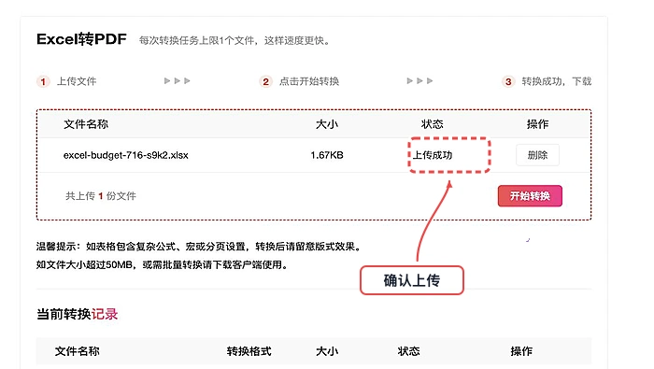Click the 当前转换记录 section heading
Image resolution: width=654 pixels, height=369 pixels.
click(x=78, y=314)
